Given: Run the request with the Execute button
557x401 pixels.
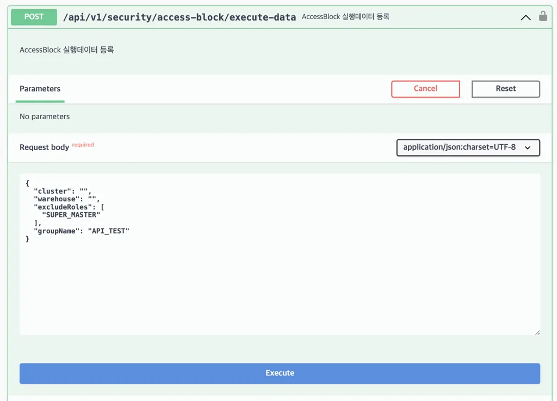Looking at the screenshot, I should (x=280, y=373).
